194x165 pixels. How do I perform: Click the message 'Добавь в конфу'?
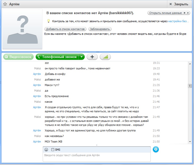[55, 74]
